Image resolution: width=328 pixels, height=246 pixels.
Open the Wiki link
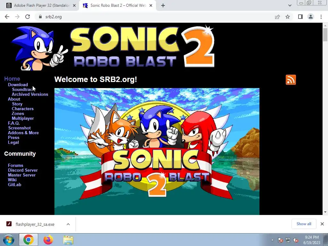[x=12, y=180]
